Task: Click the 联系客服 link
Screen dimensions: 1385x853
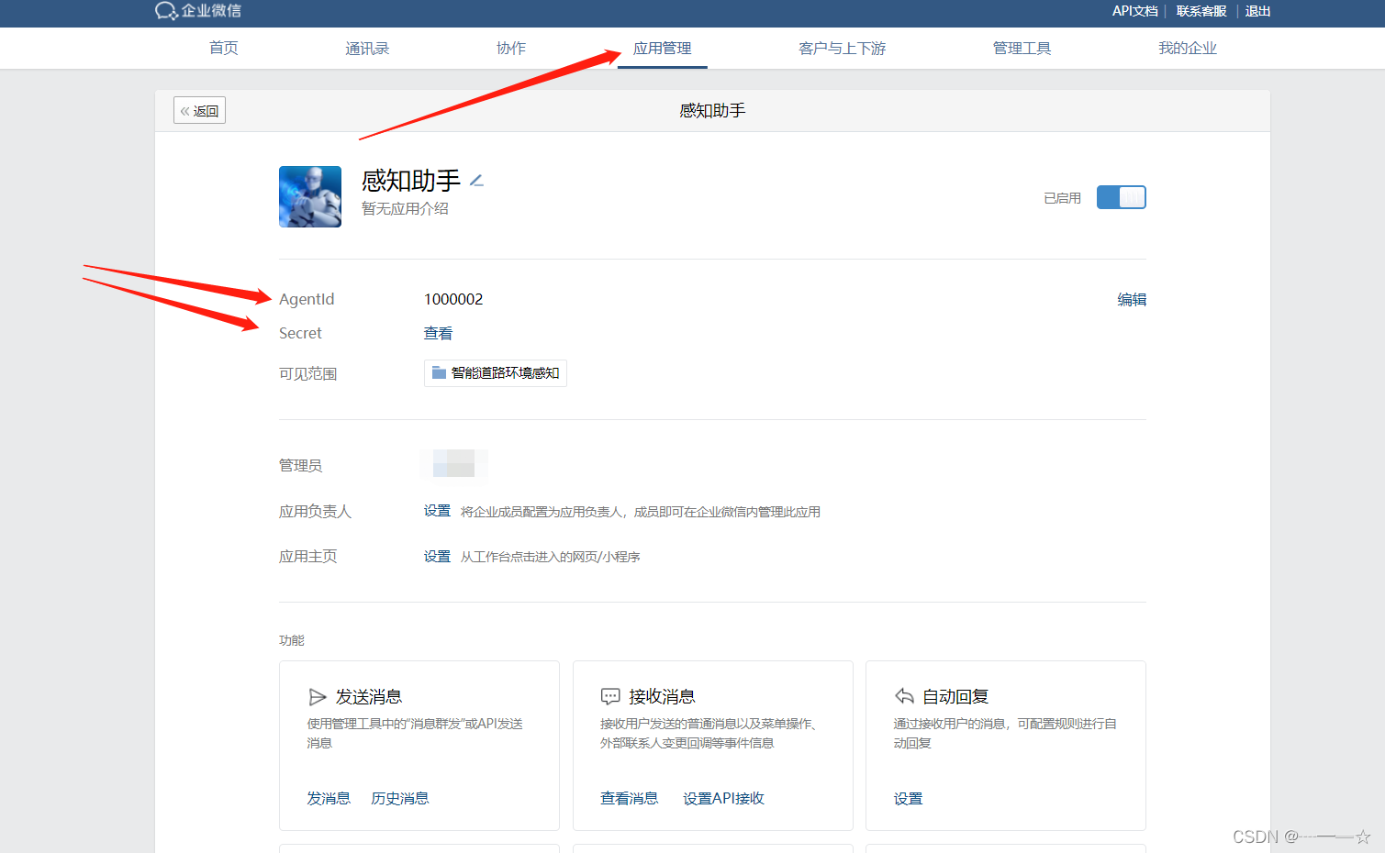Action: [1201, 11]
